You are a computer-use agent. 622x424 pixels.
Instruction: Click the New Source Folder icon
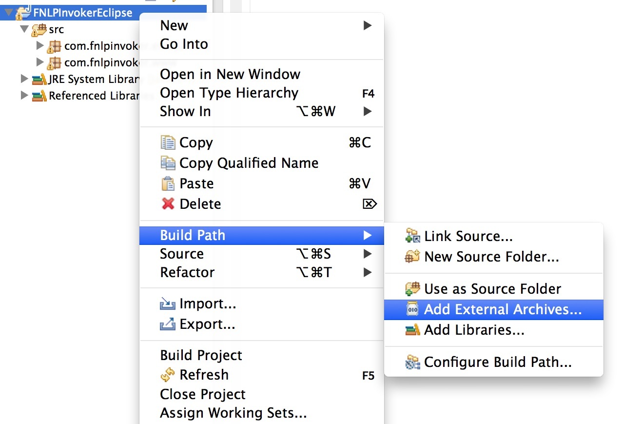pos(412,257)
